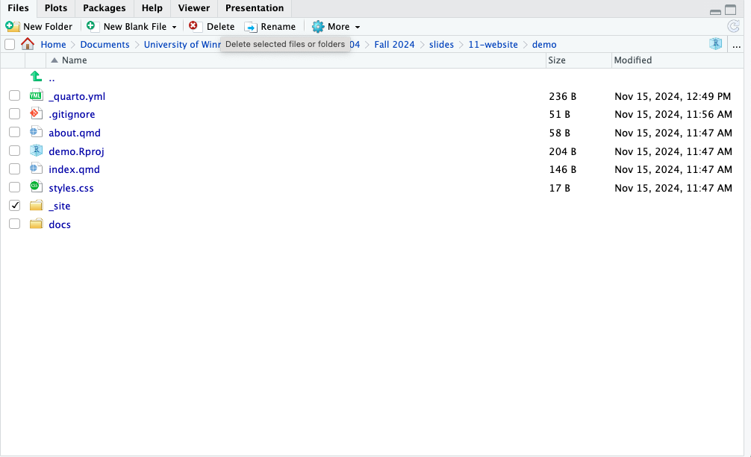Open the about.qmd file link
Viewport: 751px width, 457px height.
click(x=75, y=133)
